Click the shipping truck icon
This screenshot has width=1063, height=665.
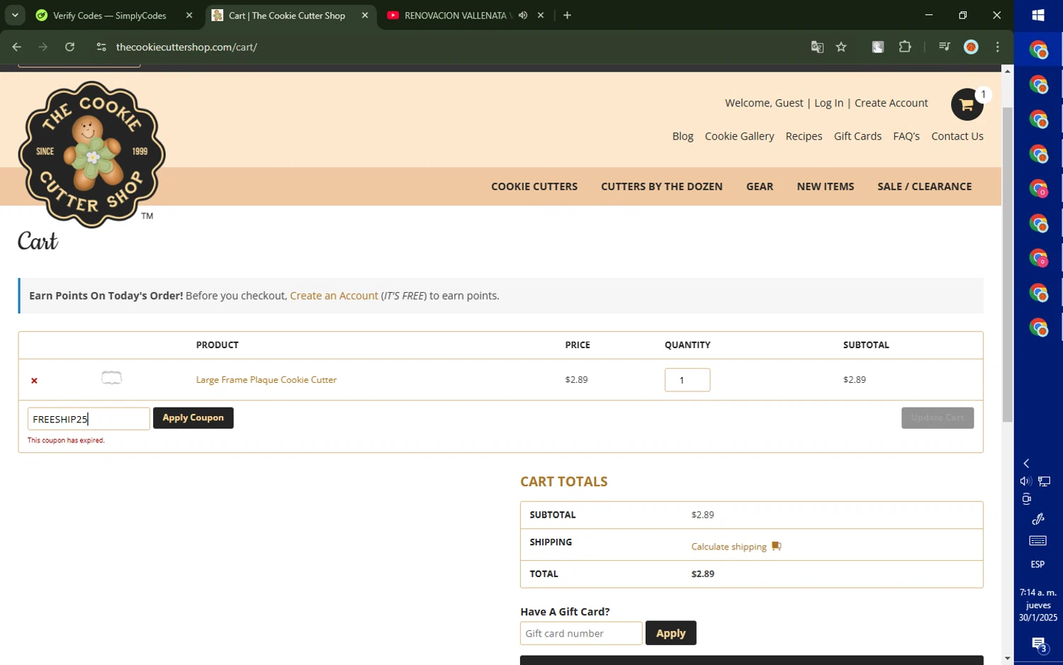tap(777, 547)
